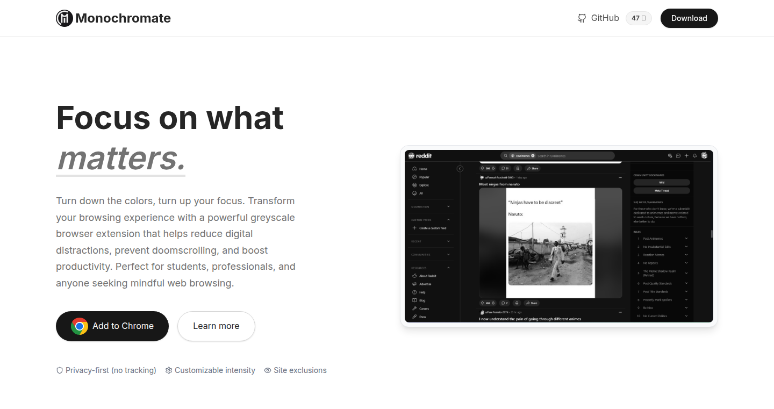The height and width of the screenshot is (409, 774).
Task: Click the eye icon beside Site exclusions
Action: pos(268,370)
